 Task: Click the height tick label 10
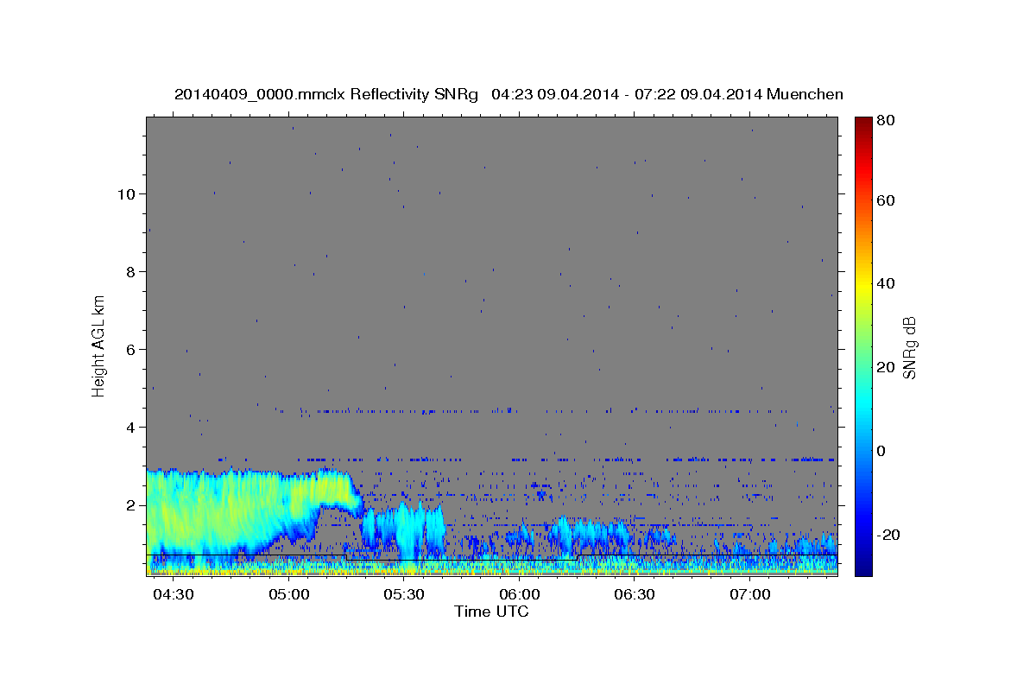pyautogui.click(x=125, y=194)
